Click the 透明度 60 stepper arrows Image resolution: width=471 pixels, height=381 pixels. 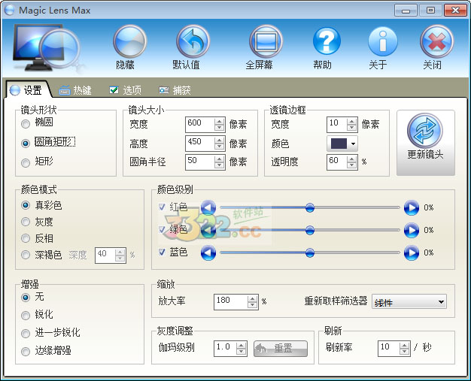tap(352, 162)
